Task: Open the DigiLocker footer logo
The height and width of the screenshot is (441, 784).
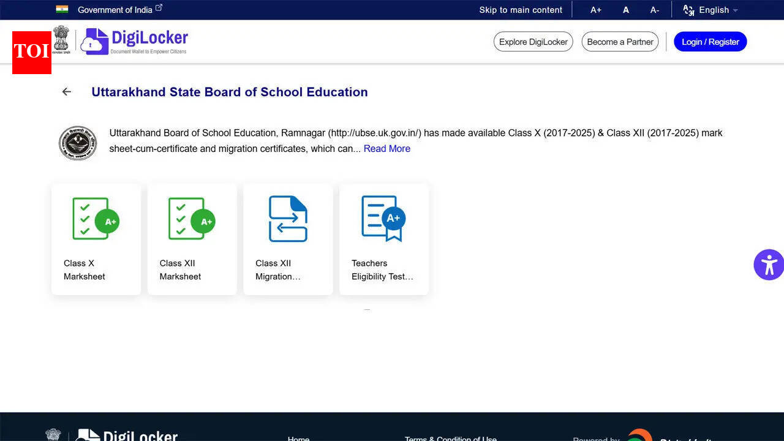Action: [127, 435]
